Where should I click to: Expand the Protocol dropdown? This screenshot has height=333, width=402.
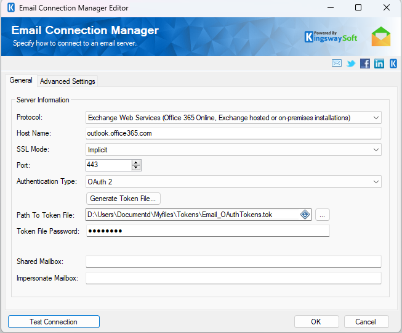[x=376, y=118]
